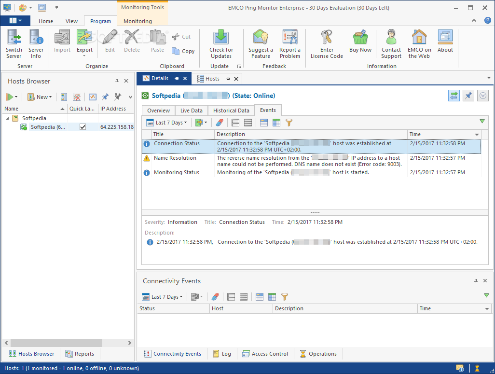Screen dimensions: 495x374
Task: Select Softpedia host row in Hosts Browser
Action: [68, 127]
